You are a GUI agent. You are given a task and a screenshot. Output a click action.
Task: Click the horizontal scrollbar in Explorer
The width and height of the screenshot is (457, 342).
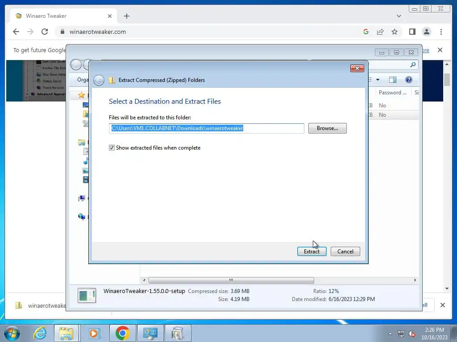[x=231, y=280]
